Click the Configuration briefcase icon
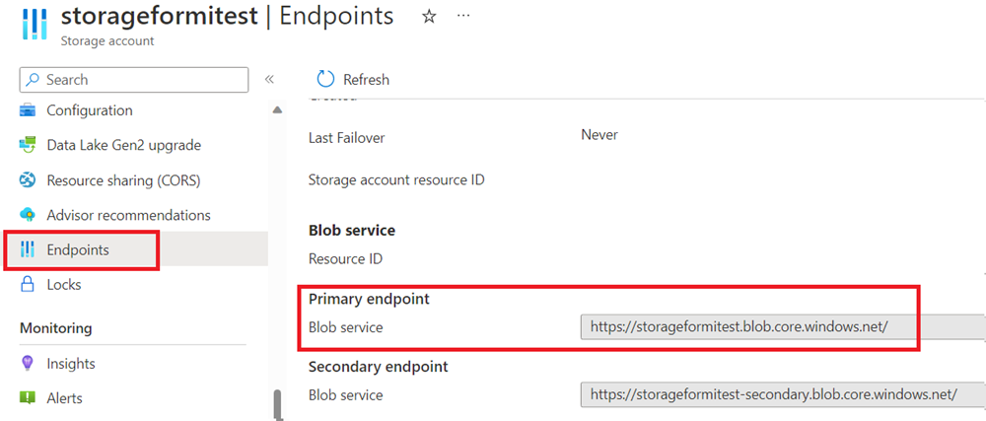 click(x=28, y=110)
